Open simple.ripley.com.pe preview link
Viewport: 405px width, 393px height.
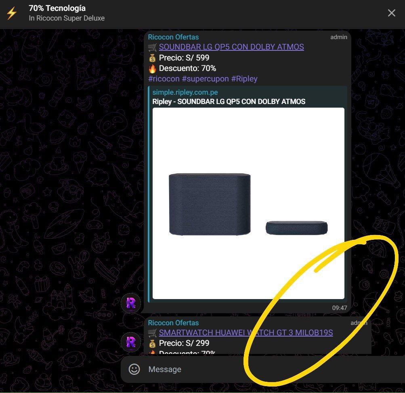click(x=185, y=92)
